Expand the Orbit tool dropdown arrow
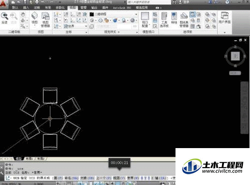The height and width of the screenshot is (185, 250). tap(27, 20)
